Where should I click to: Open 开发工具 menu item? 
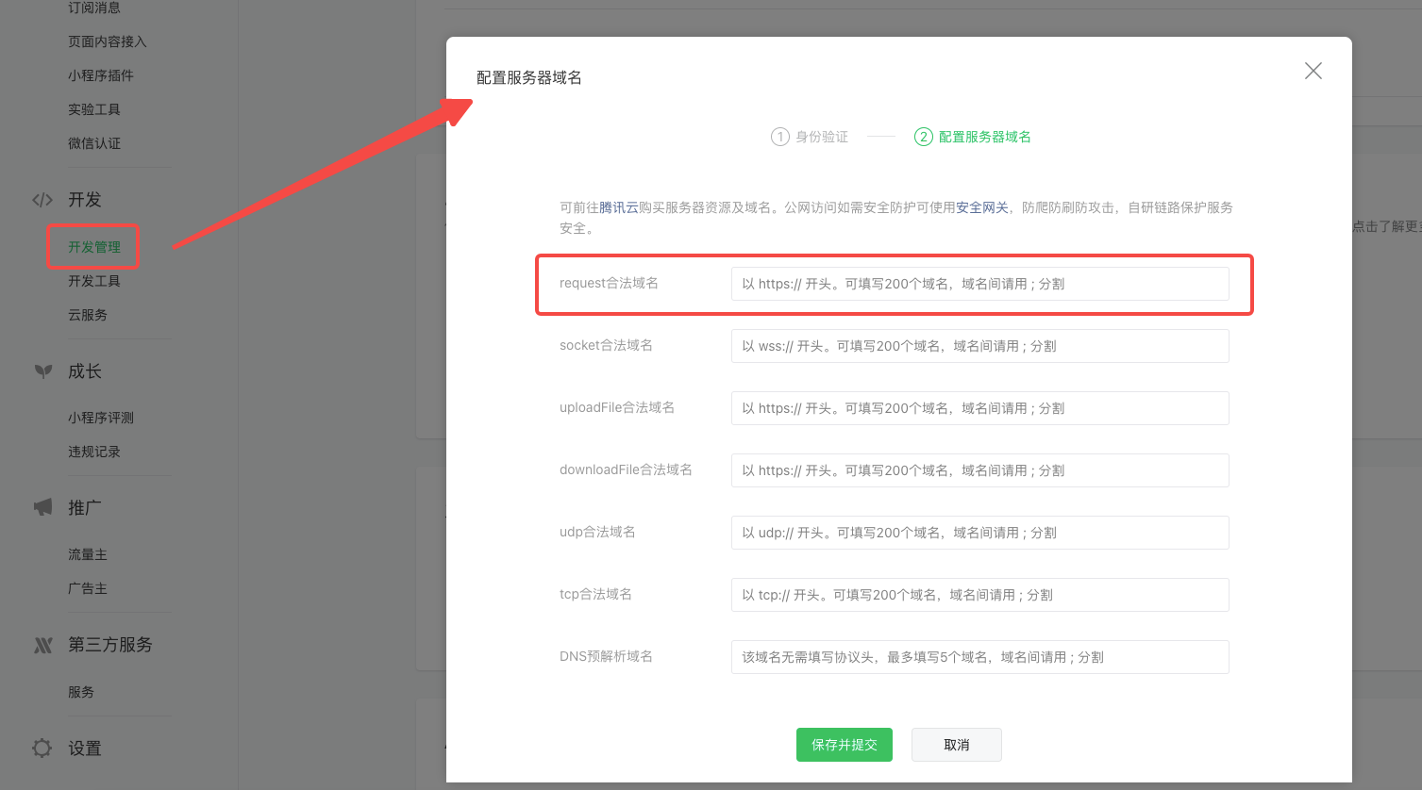click(x=94, y=281)
